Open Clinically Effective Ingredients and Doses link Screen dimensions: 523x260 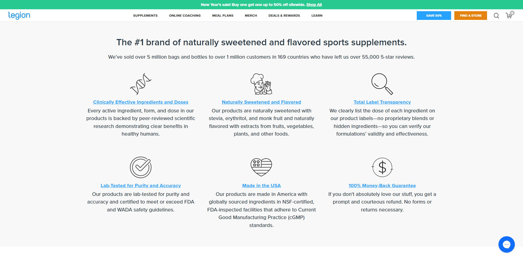pos(141,102)
